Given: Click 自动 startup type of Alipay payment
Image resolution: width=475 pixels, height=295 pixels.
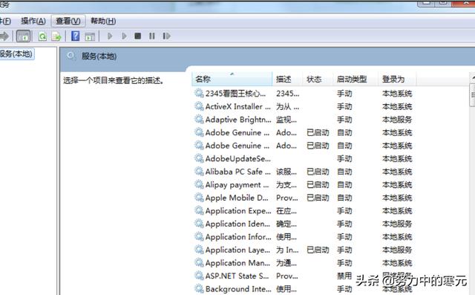Looking at the screenshot, I should 344,184.
